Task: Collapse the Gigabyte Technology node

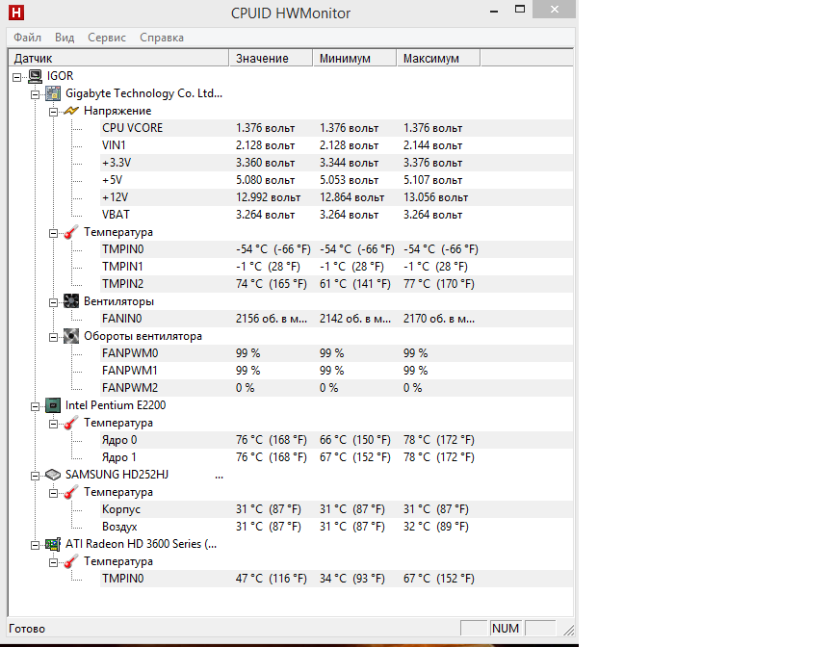Action: click(x=35, y=94)
